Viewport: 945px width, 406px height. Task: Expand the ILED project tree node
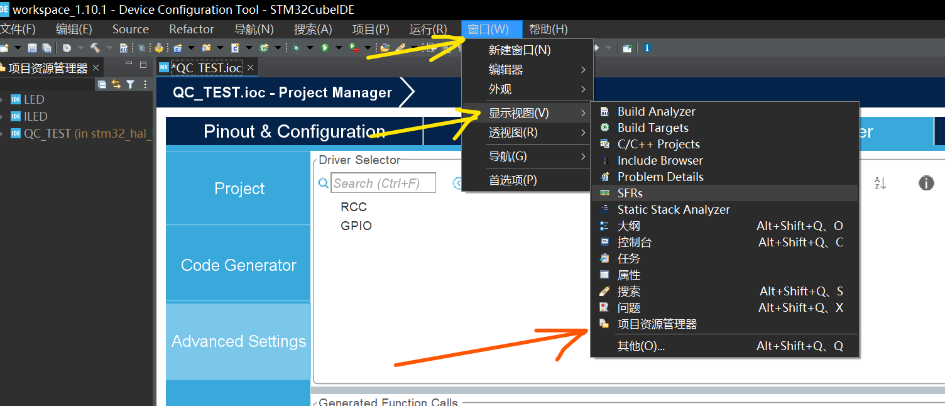coord(2,116)
